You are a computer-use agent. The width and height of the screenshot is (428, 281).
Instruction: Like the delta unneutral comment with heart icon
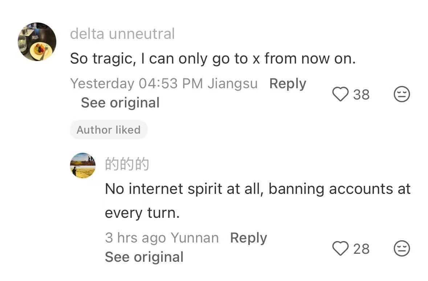click(x=340, y=94)
